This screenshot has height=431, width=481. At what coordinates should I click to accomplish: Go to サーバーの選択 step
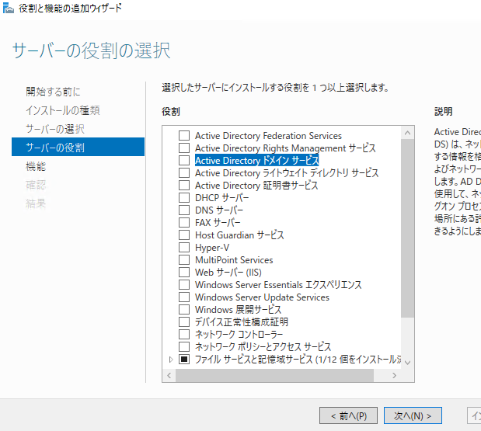pyautogui.click(x=55, y=129)
